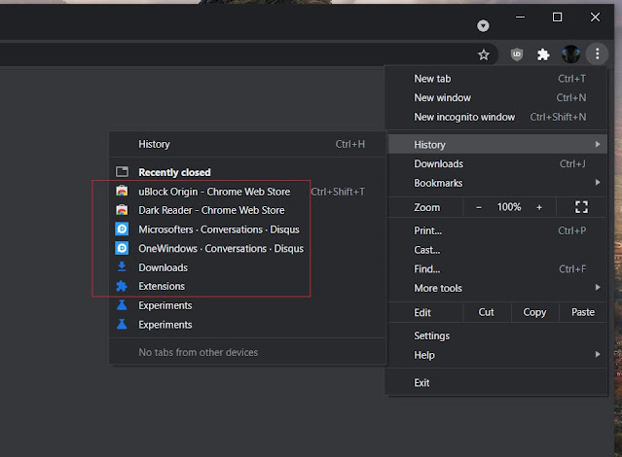Decrease zoom with the minus button
622x457 pixels.
coord(479,207)
